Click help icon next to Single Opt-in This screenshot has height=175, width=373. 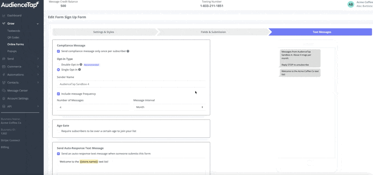(x=79, y=69)
